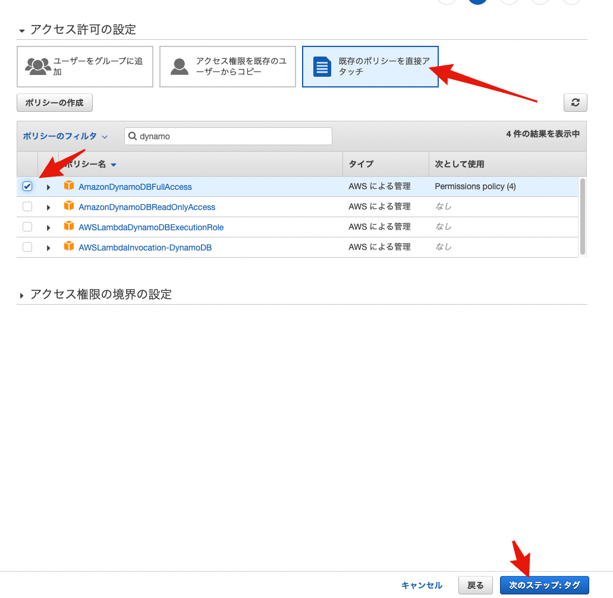
Task: Click the cube icon beside AWSLambdaInvocation-DynamoDB
Action: coord(69,246)
